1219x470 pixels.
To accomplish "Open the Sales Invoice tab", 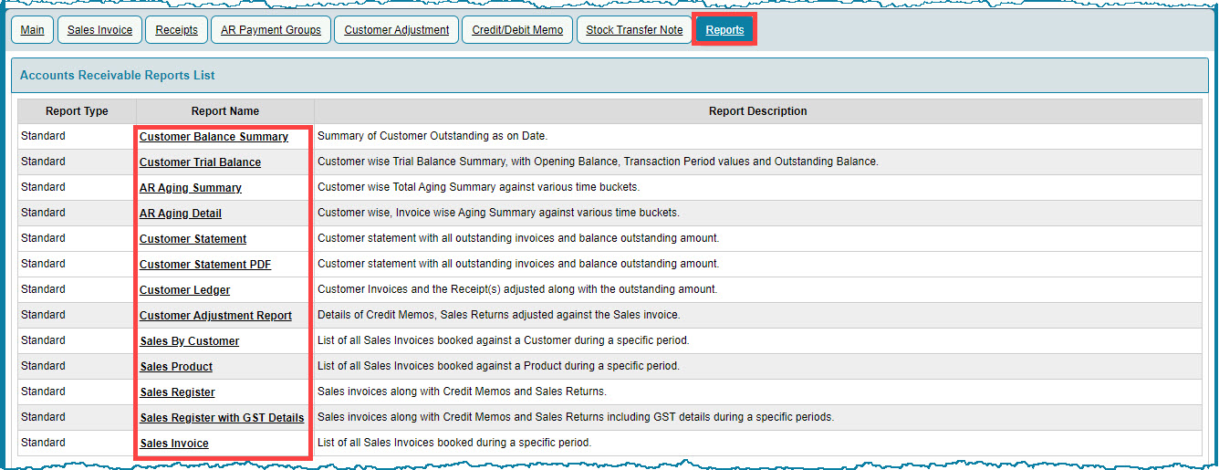I will pyautogui.click(x=99, y=30).
